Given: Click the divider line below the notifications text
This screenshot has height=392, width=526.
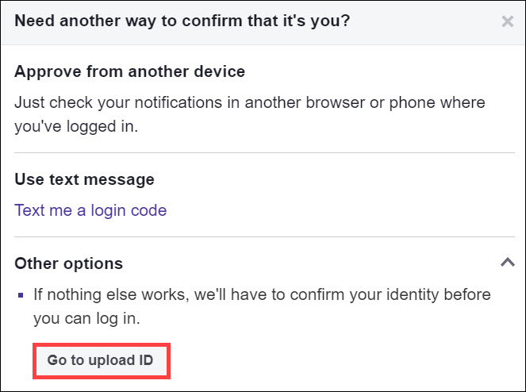Looking at the screenshot, I should [x=263, y=152].
